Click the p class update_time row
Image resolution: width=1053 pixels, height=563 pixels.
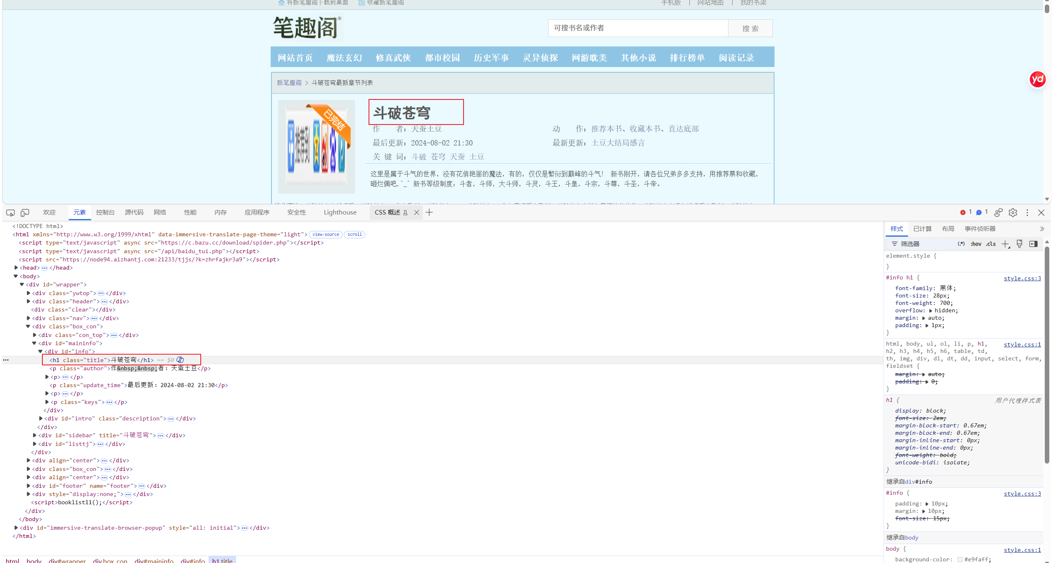(x=139, y=385)
